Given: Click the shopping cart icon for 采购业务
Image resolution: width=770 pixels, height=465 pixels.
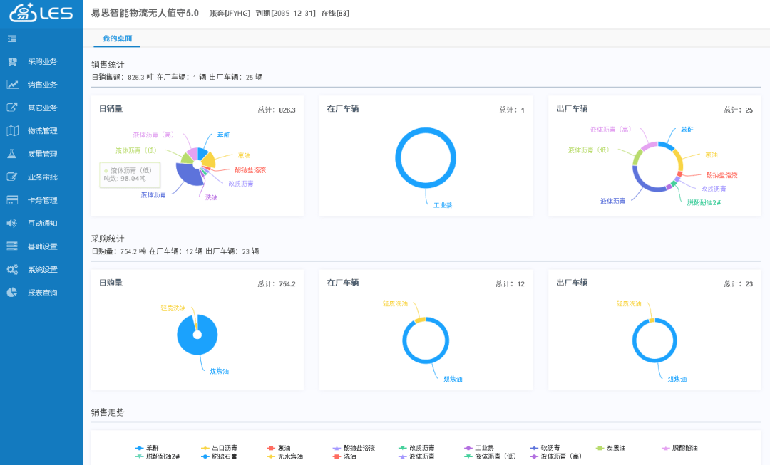Looking at the screenshot, I should [12, 62].
